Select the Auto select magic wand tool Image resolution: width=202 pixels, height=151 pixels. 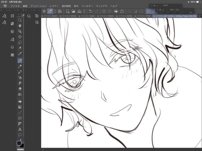(x=20, y=48)
